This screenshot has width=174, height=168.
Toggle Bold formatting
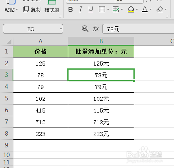pyautogui.click(x=71, y=9)
